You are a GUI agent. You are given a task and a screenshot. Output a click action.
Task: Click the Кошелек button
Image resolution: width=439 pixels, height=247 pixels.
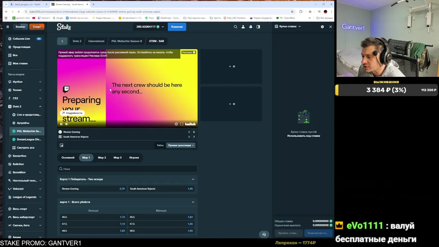pyautogui.click(x=177, y=27)
